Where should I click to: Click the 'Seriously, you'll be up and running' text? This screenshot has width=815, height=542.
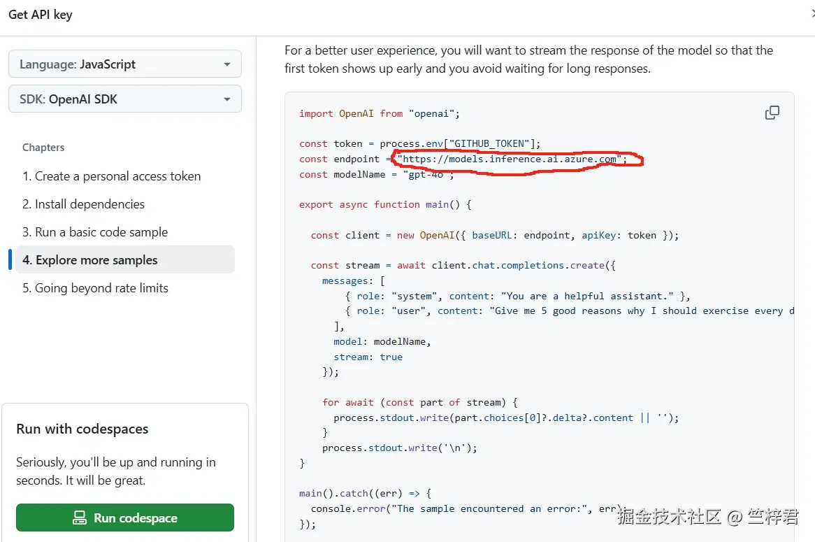(x=116, y=471)
